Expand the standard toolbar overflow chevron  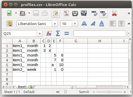click(129, 13)
